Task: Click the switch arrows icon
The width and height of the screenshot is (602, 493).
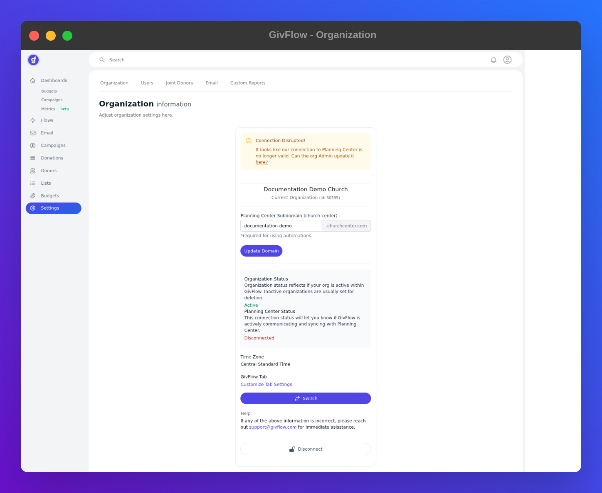Action: 297,398
